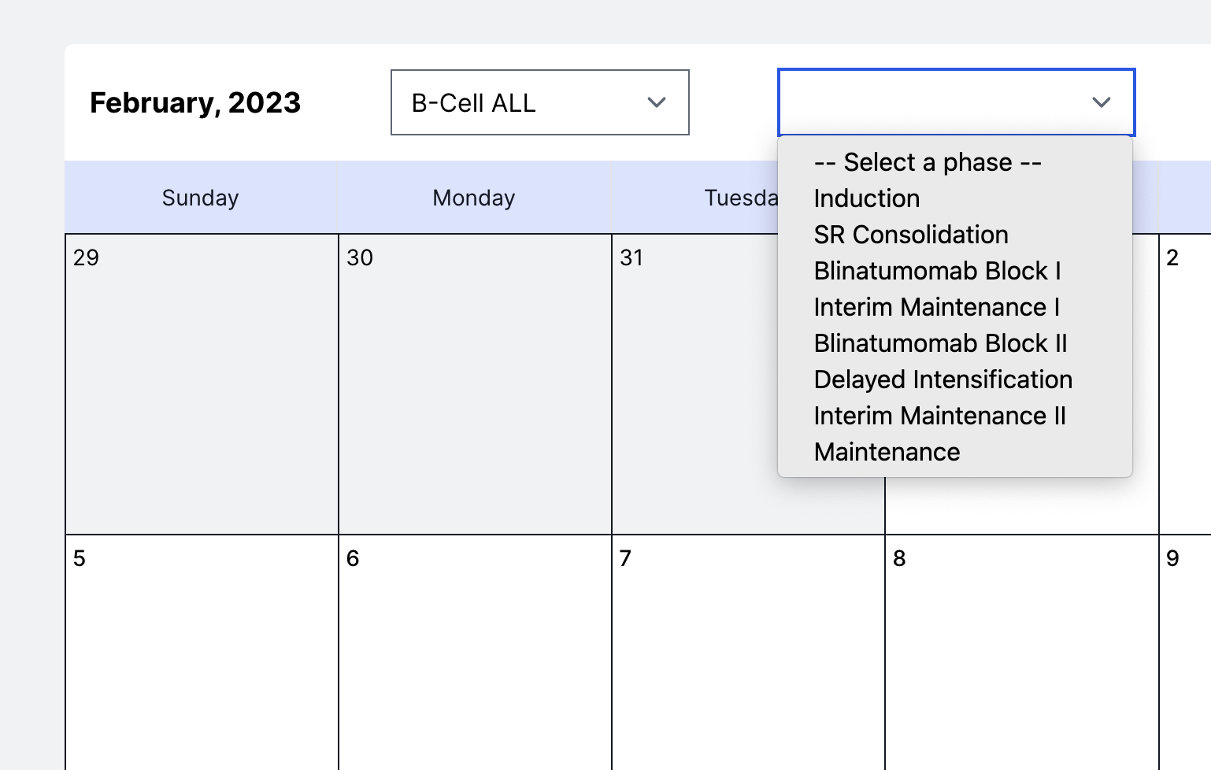Open the B-Cell ALL protocol dropdown

tap(539, 102)
